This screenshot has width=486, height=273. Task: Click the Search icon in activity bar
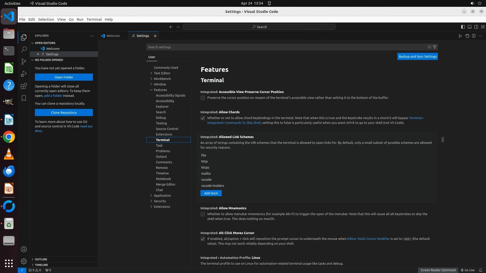(24, 49)
